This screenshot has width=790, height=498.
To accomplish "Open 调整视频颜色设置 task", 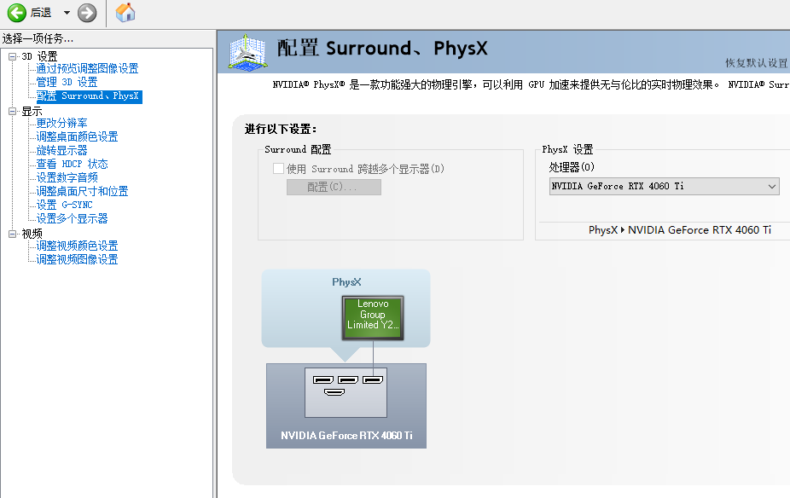I will pos(77,246).
